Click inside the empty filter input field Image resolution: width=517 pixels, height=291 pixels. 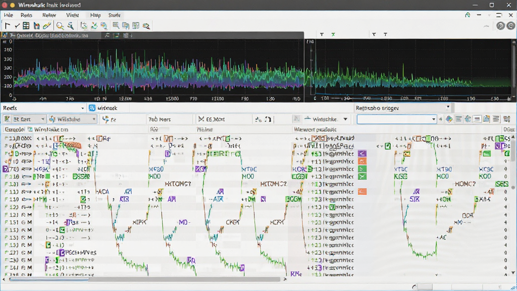click(x=394, y=119)
